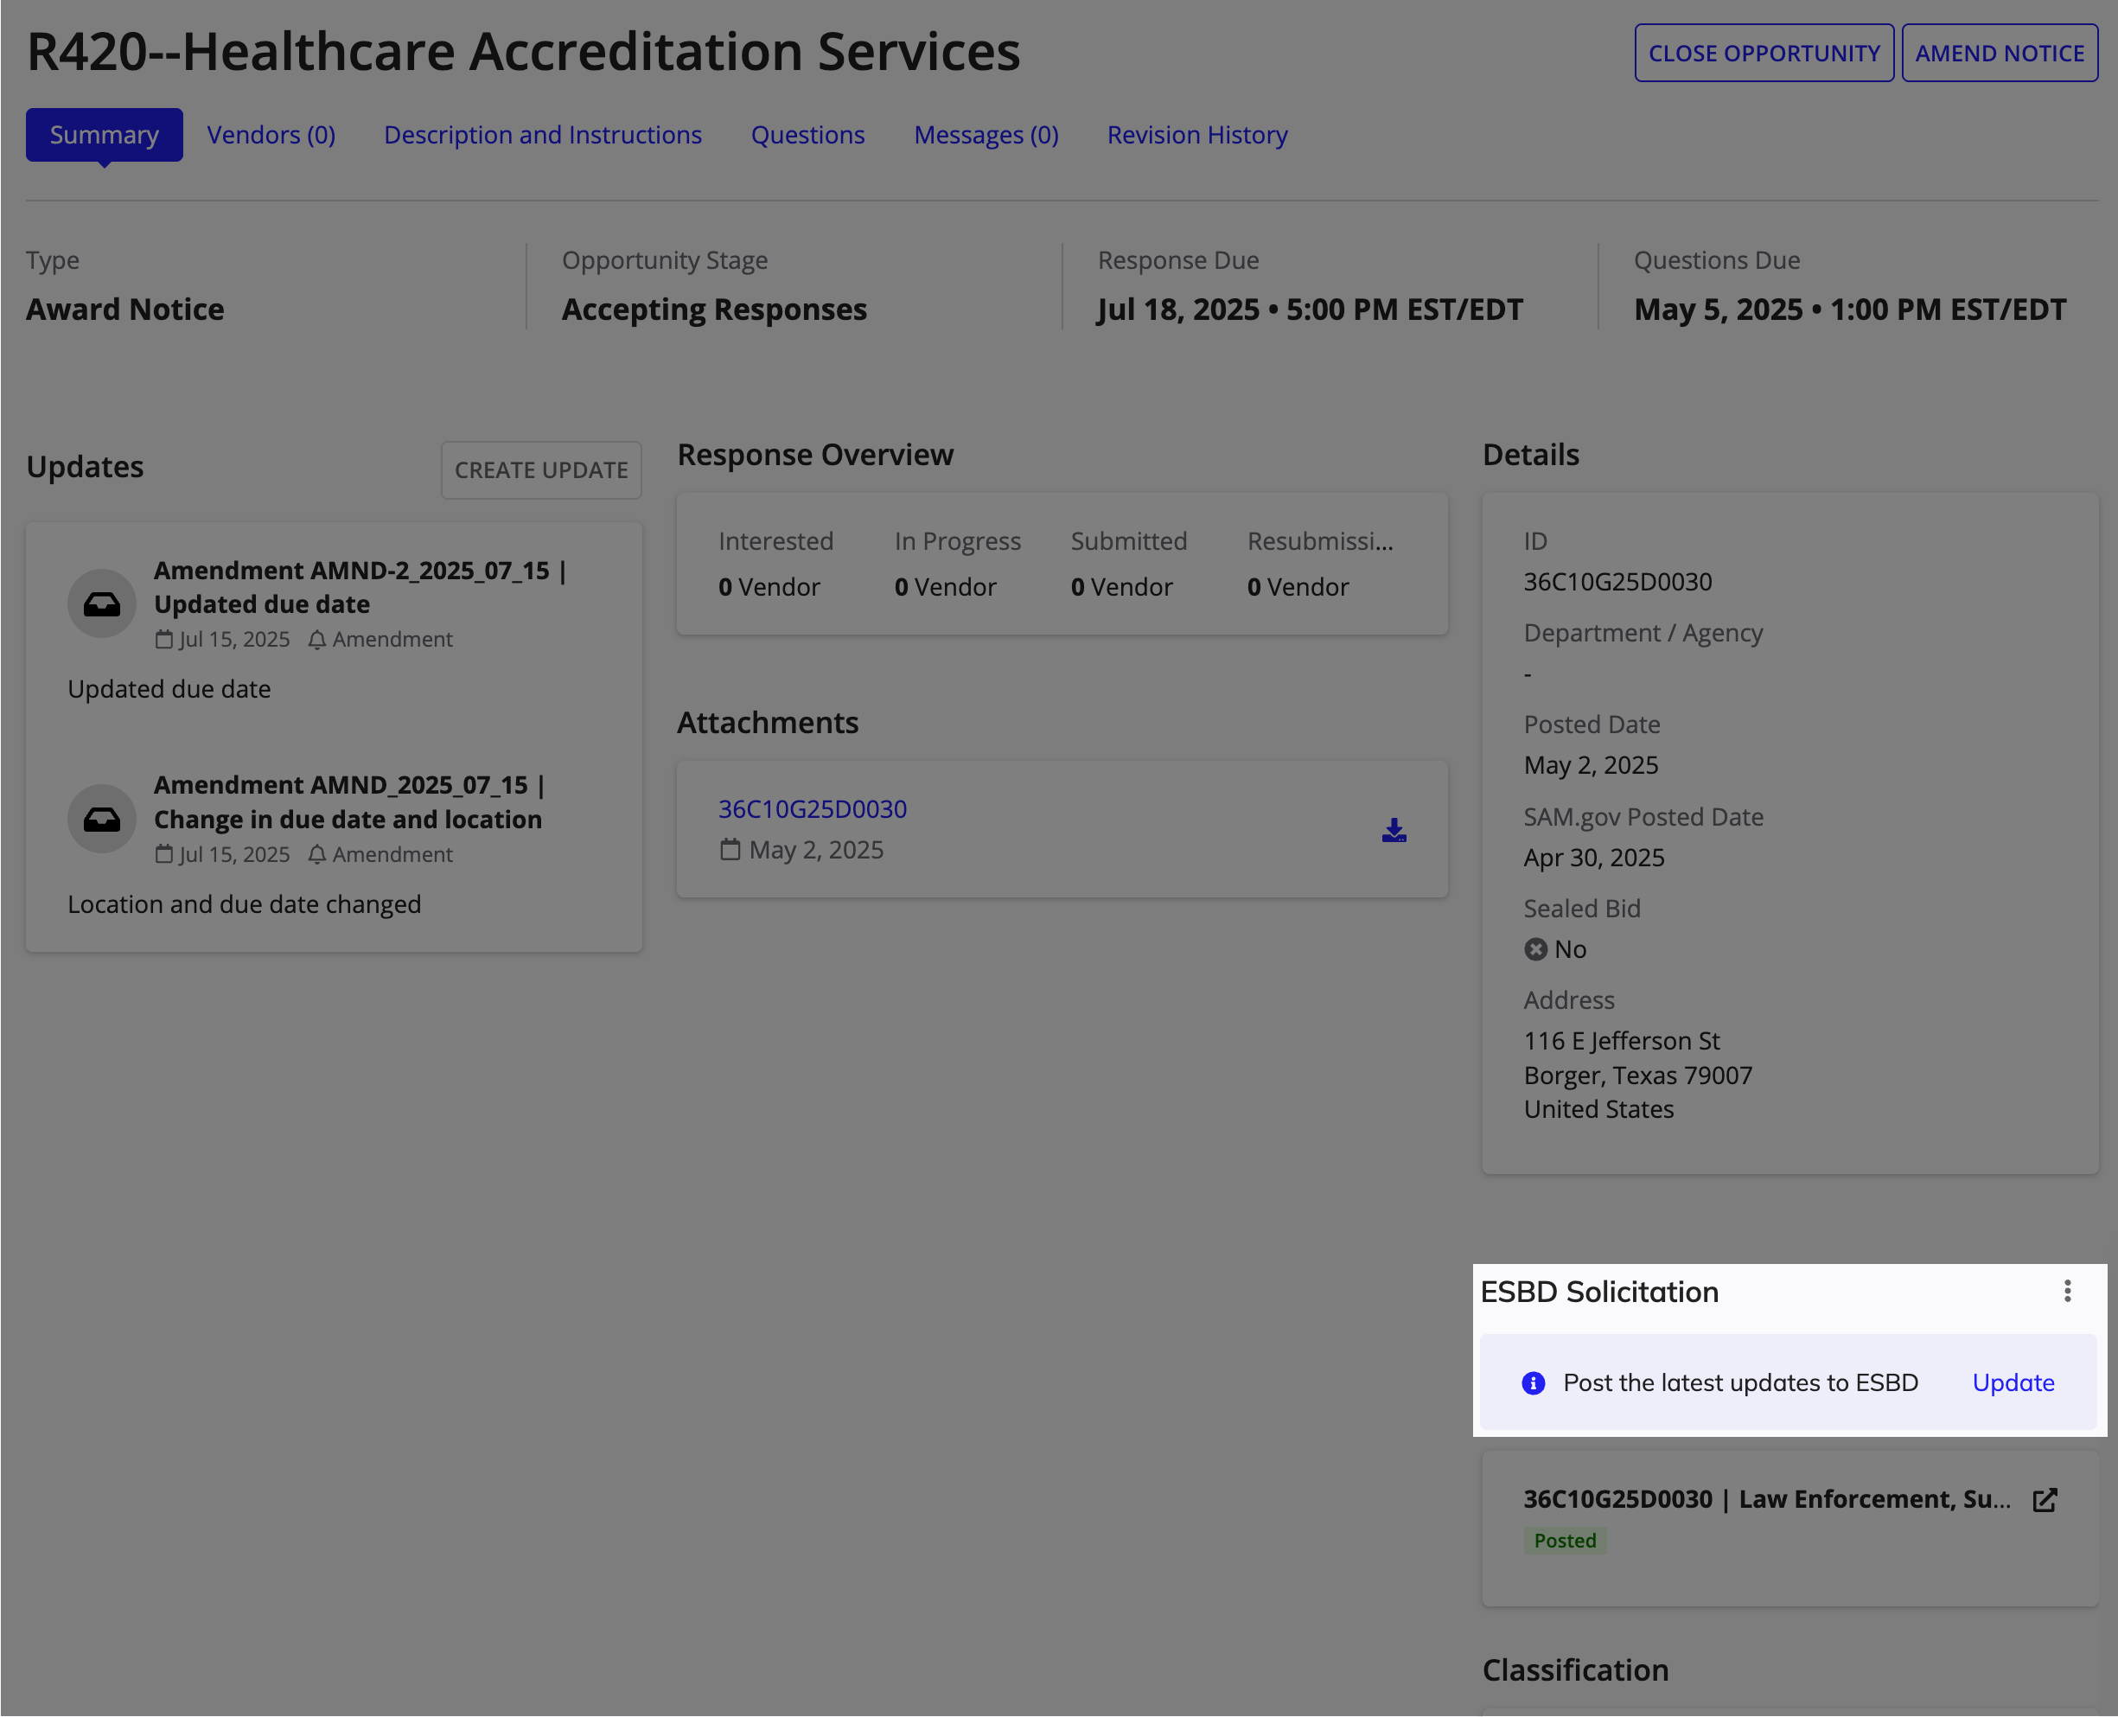This screenshot has width=2118, height=1717.
Task: Click the Sealed Bid 'No' x icon
Action: pyautogui.click(x=1535, y=949)
